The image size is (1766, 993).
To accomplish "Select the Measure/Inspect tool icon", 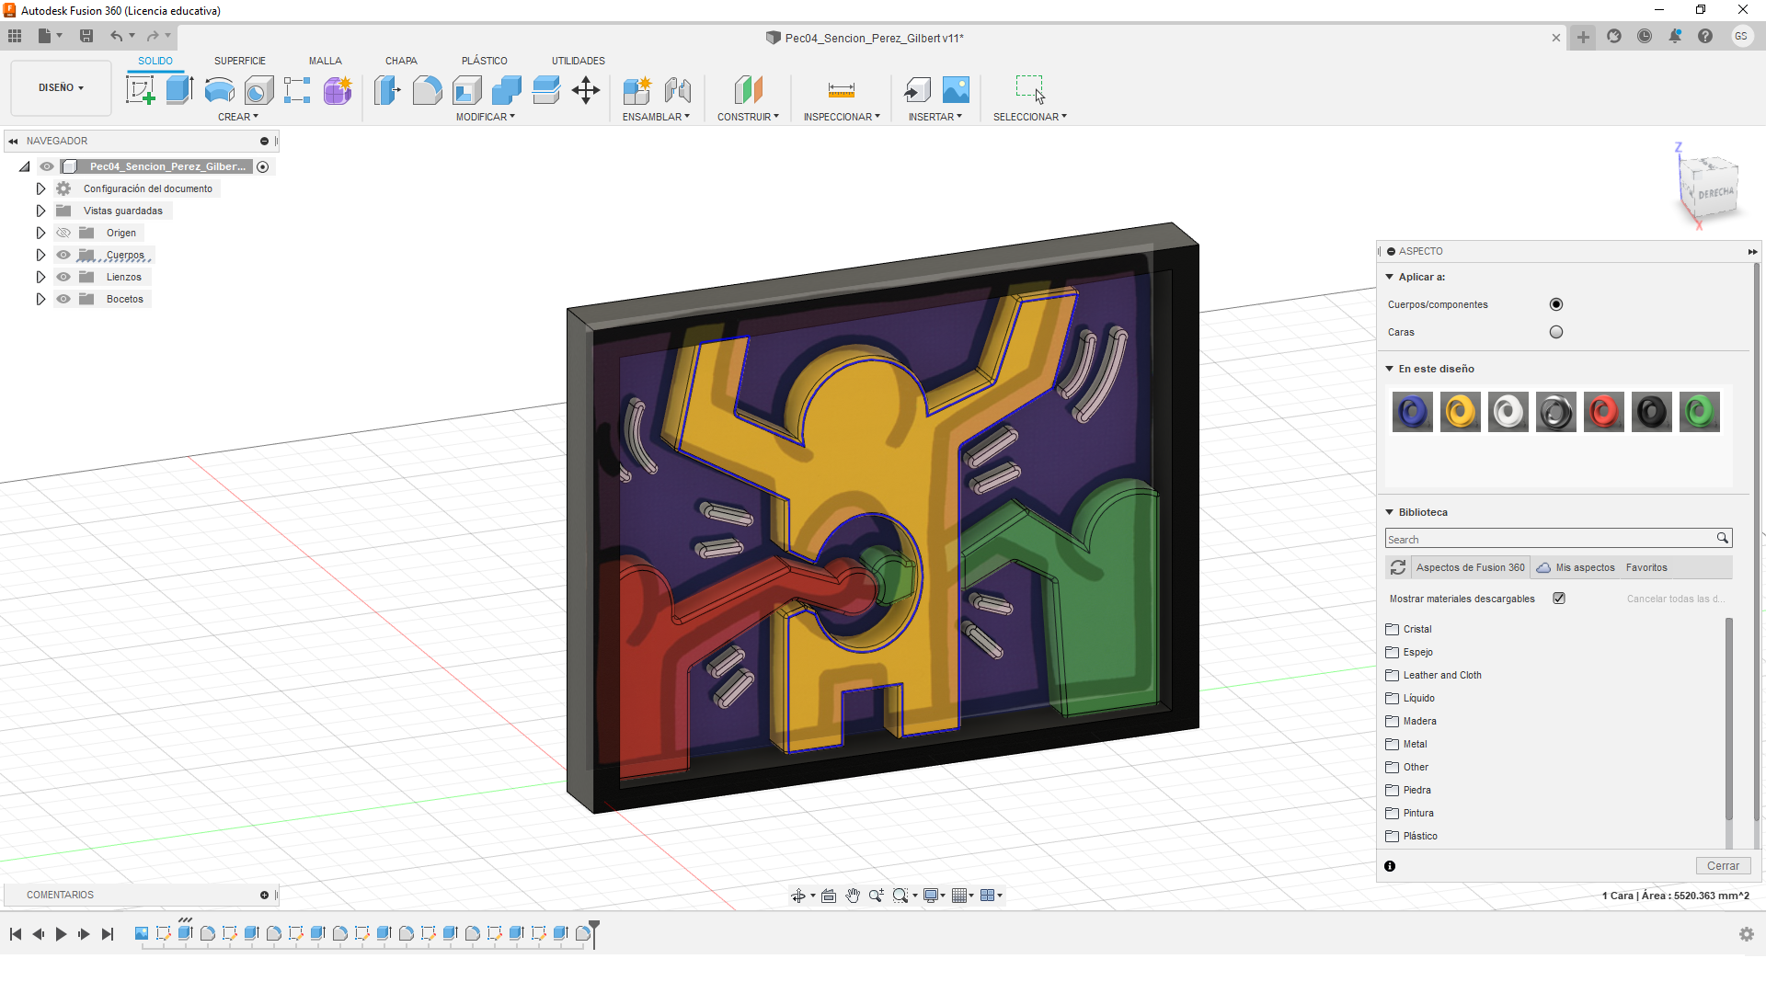I will [842, 90].
